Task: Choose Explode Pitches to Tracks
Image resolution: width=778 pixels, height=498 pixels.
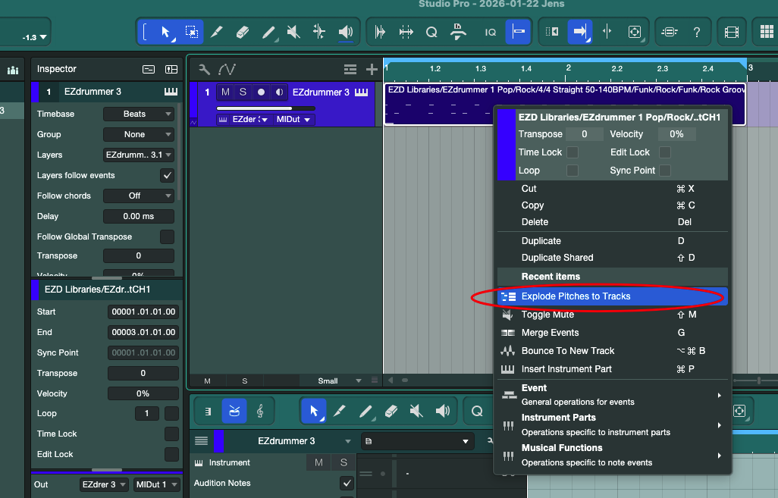Action: tap(576, 296)
